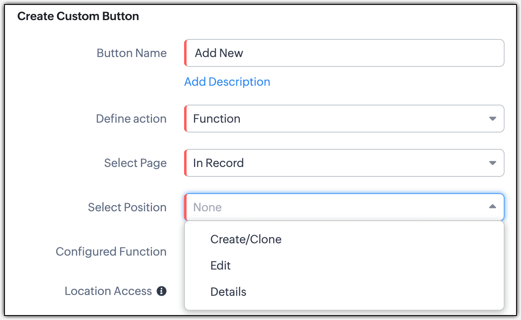Open the Select Page dropdown showing In Record

tap(337, 163)
